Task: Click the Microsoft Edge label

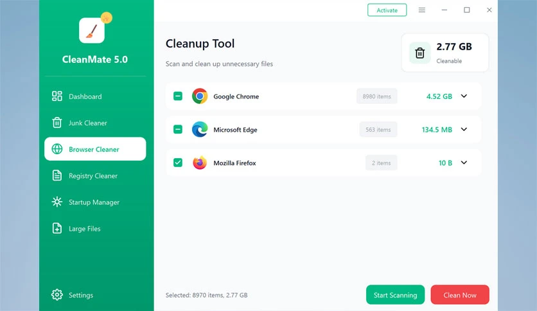Action: coord(235,130)
